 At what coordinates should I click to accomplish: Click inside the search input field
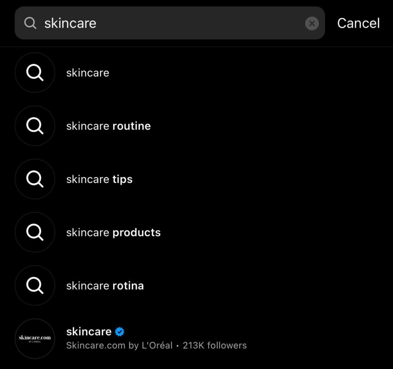pos(173,23)
